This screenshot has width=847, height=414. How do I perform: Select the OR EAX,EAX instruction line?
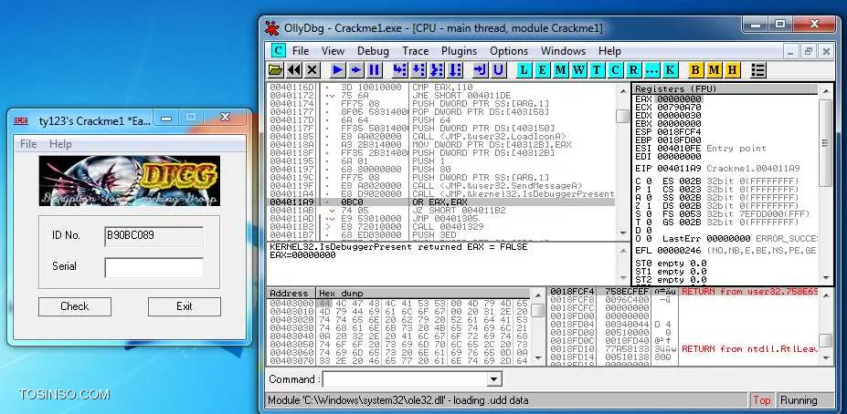tap(441, 202)
